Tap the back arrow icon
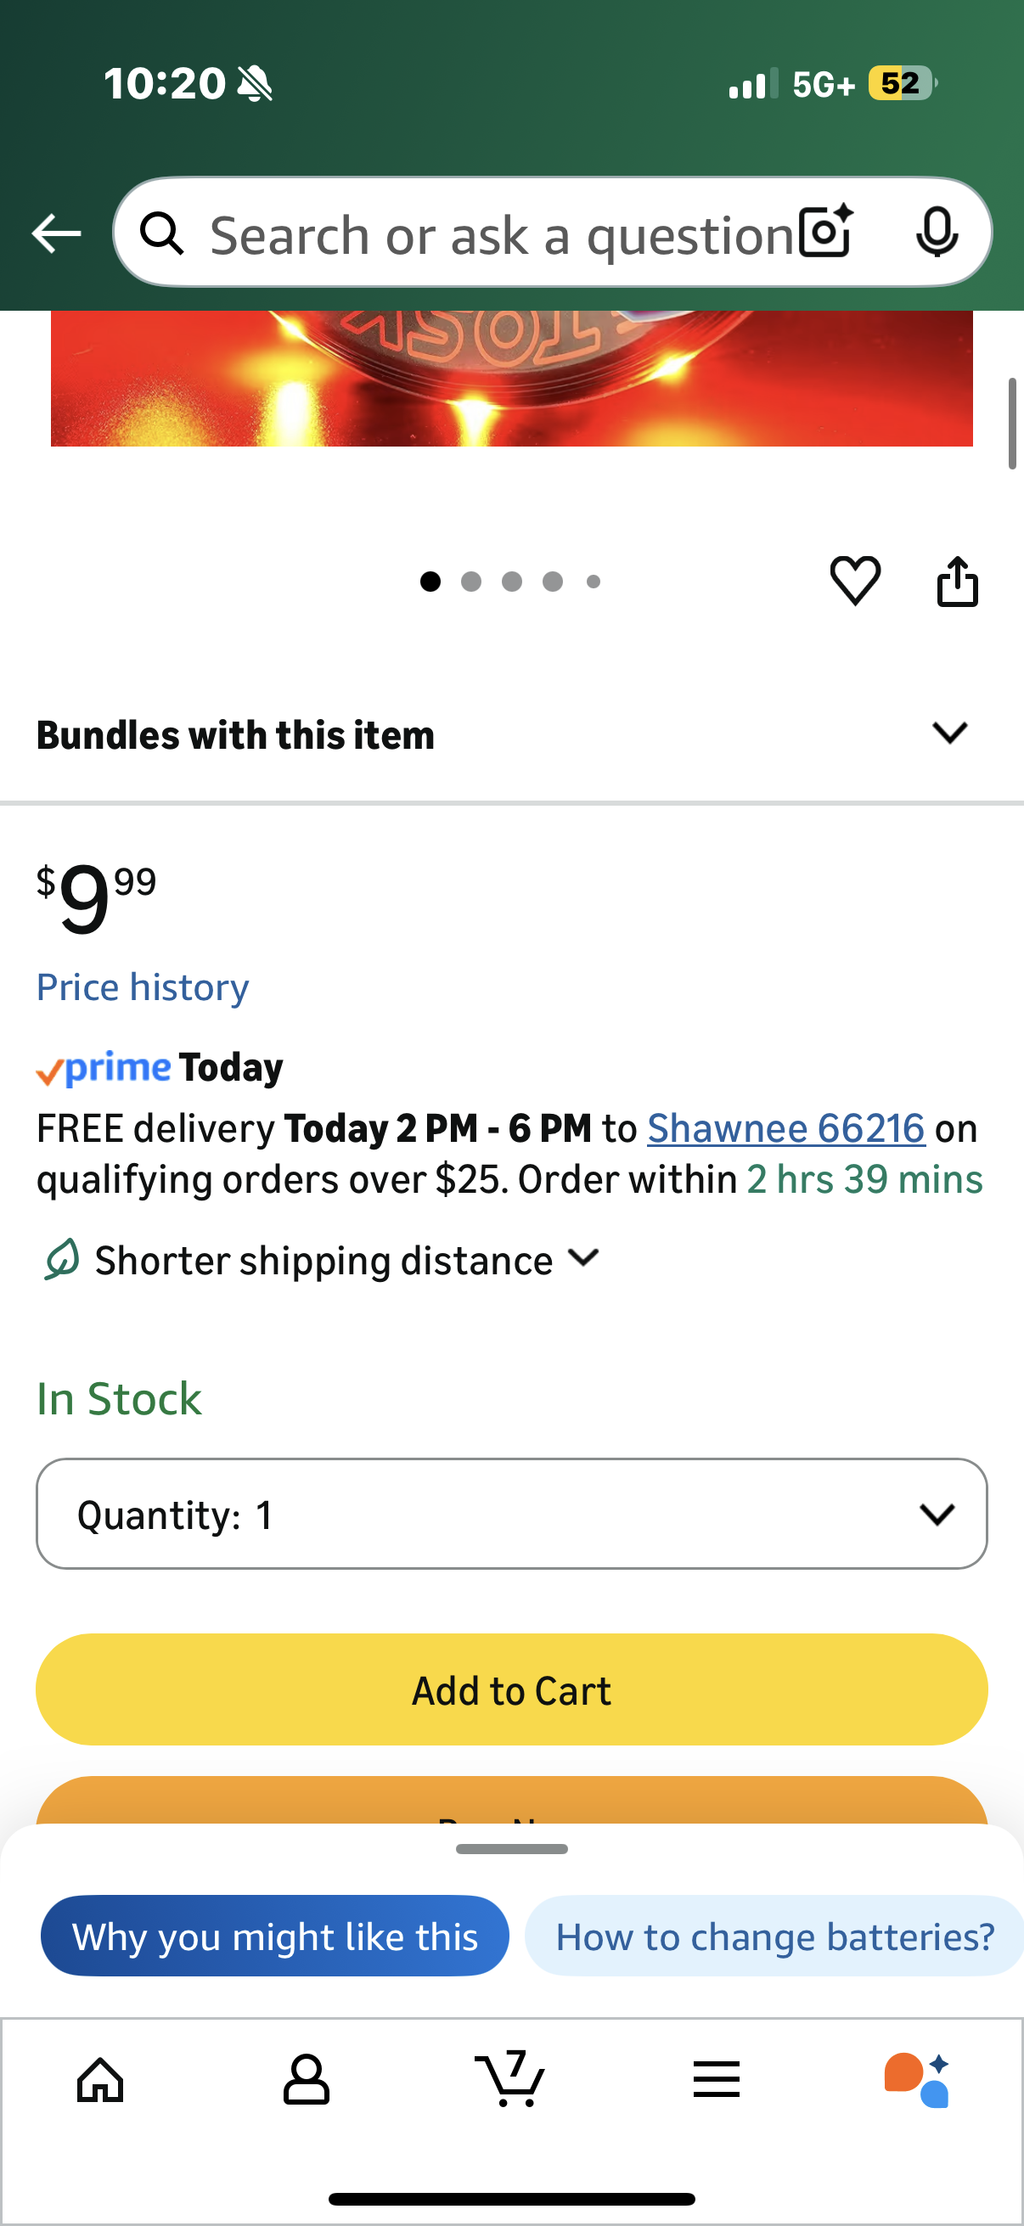The width and height of the screenshot is (1024, 2226). 56,233
